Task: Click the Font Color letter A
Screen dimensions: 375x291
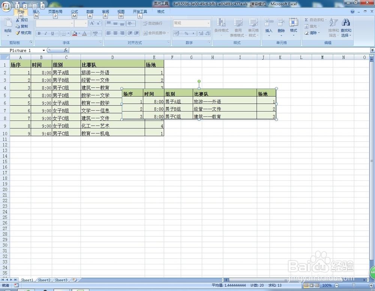Action: click(84, 33)
